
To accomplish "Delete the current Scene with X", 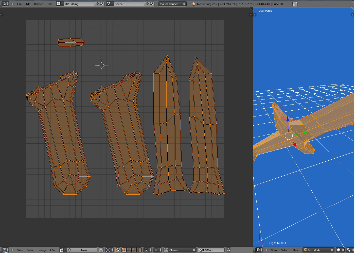I will 152,4.
